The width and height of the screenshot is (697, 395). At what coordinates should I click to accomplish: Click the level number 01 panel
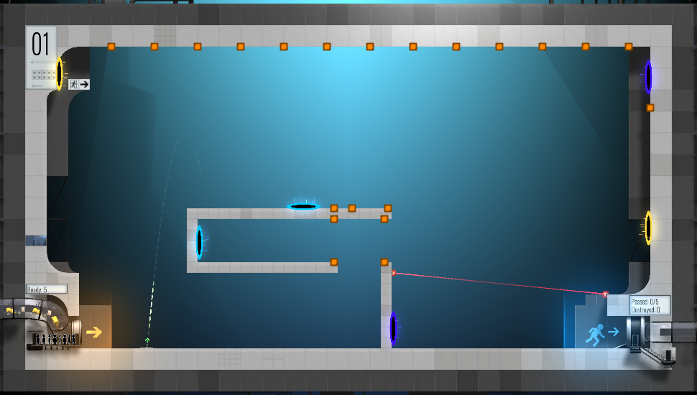click(x=41, y=57)
